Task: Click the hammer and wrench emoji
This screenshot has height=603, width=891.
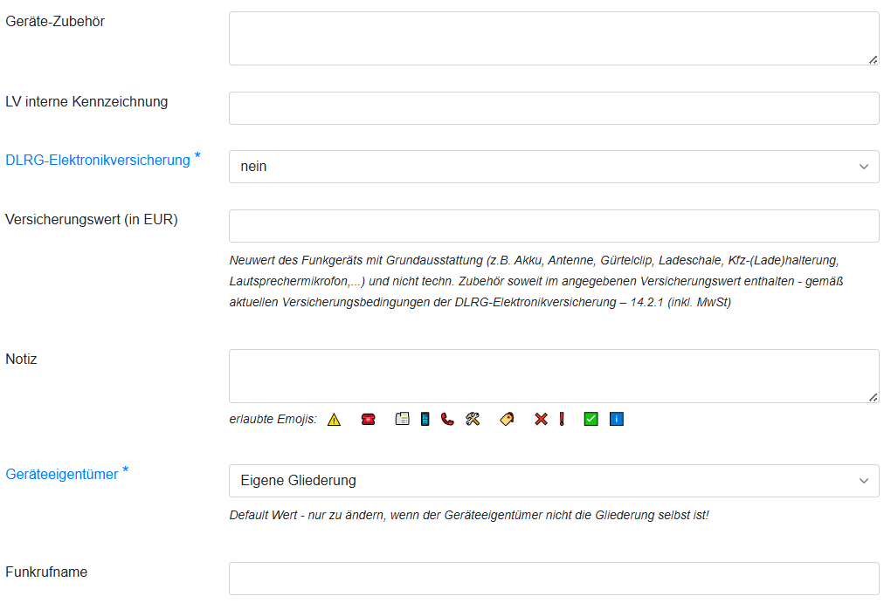Action: 473,419
